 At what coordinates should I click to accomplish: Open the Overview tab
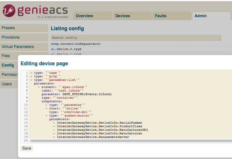pyautogui.click(x=84, y=16)
